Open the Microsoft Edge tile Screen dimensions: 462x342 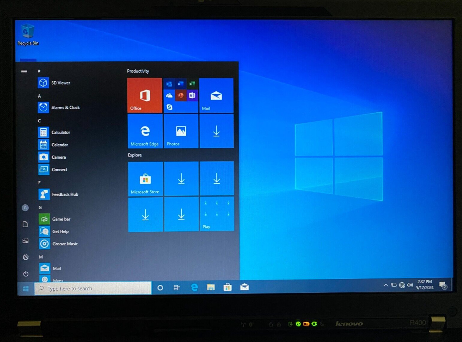coord(145,131)
